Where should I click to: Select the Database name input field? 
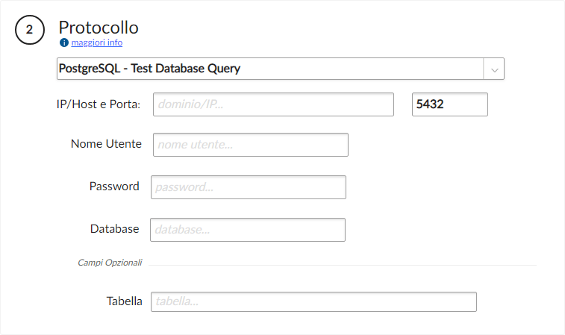coord(247,230)
